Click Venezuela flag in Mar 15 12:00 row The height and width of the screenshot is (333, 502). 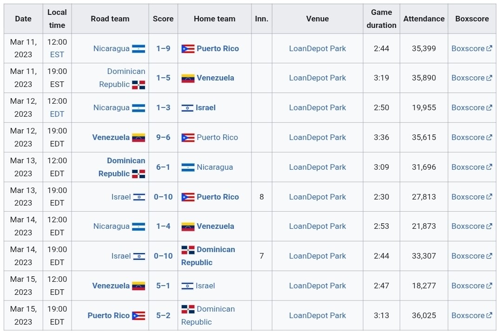point(139,286)
